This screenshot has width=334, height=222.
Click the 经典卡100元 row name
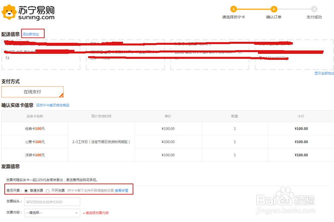[x=35, y=129]
